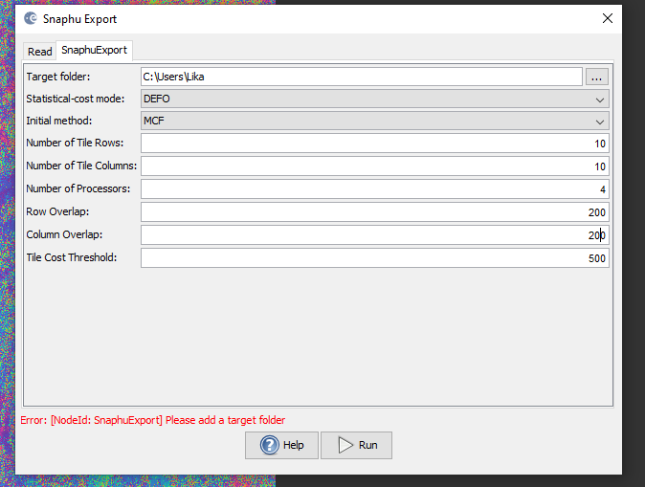645x487 pixels.
Task: Click the Snaphu Export window icon
Action: point(31,18)
